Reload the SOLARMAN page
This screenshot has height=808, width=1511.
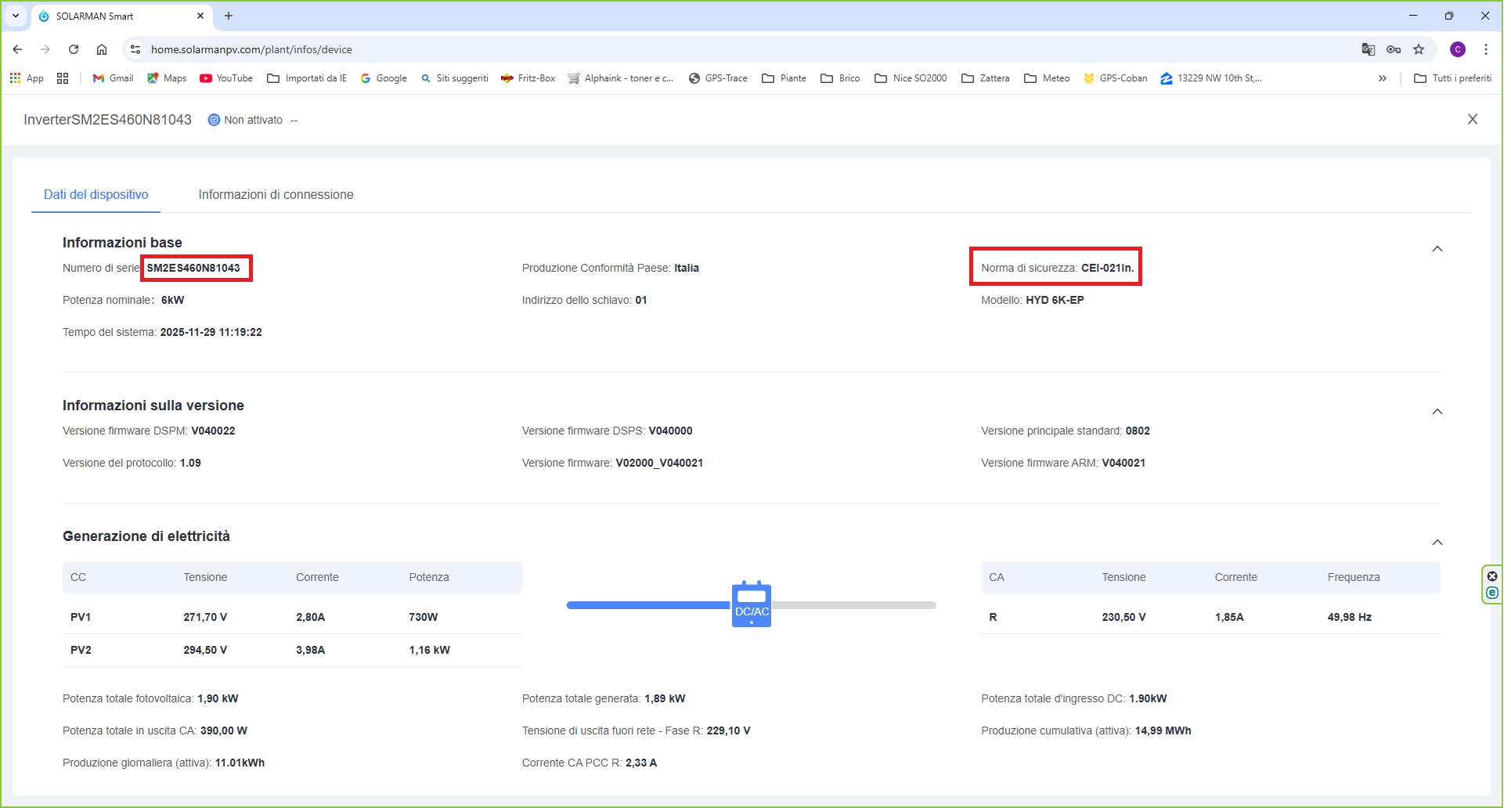tap(74, 49)
